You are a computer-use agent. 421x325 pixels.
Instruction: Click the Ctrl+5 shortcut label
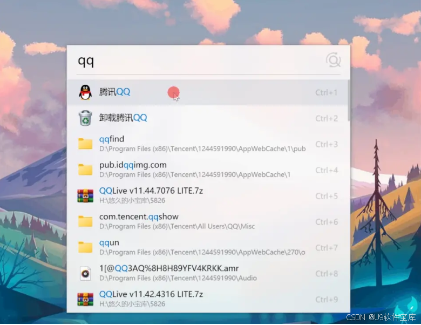click(326, 196)
